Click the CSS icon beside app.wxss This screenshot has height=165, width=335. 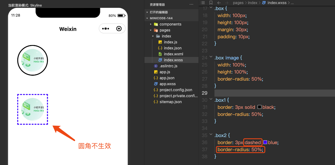tap(156, 84)
